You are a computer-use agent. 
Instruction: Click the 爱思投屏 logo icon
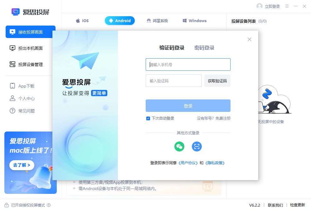(16, 12)
